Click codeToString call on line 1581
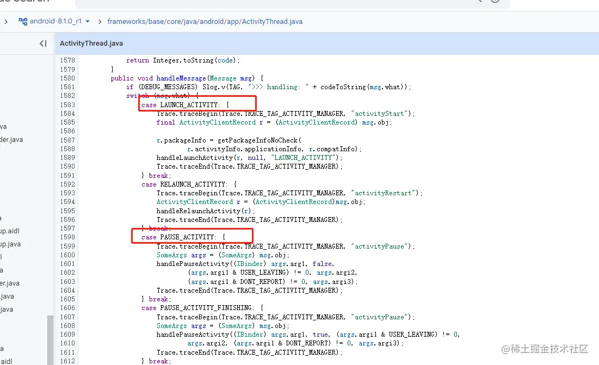The width and height of the screenshot is (599, 365). point(343,87)
